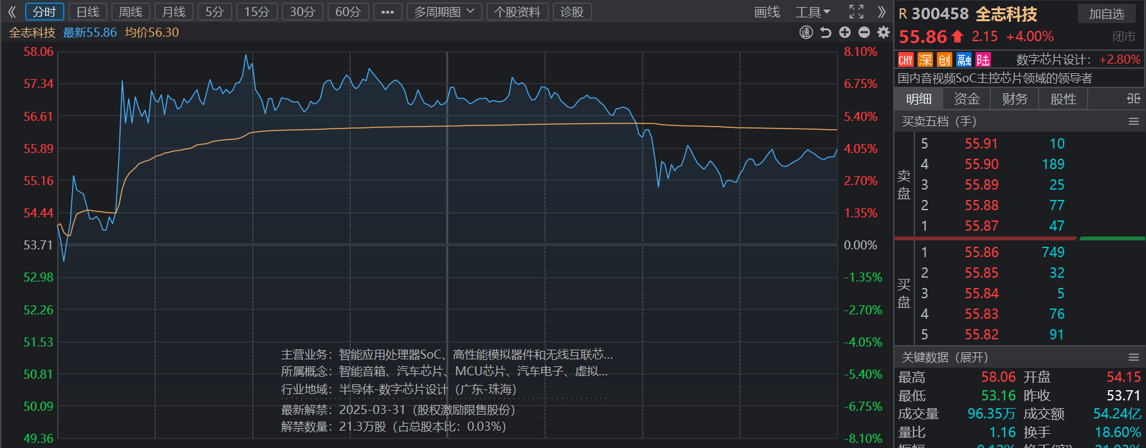Open 个股资料 stock information
The width and height of the screenshot is (1146, 448).
(x=517, y=12)
